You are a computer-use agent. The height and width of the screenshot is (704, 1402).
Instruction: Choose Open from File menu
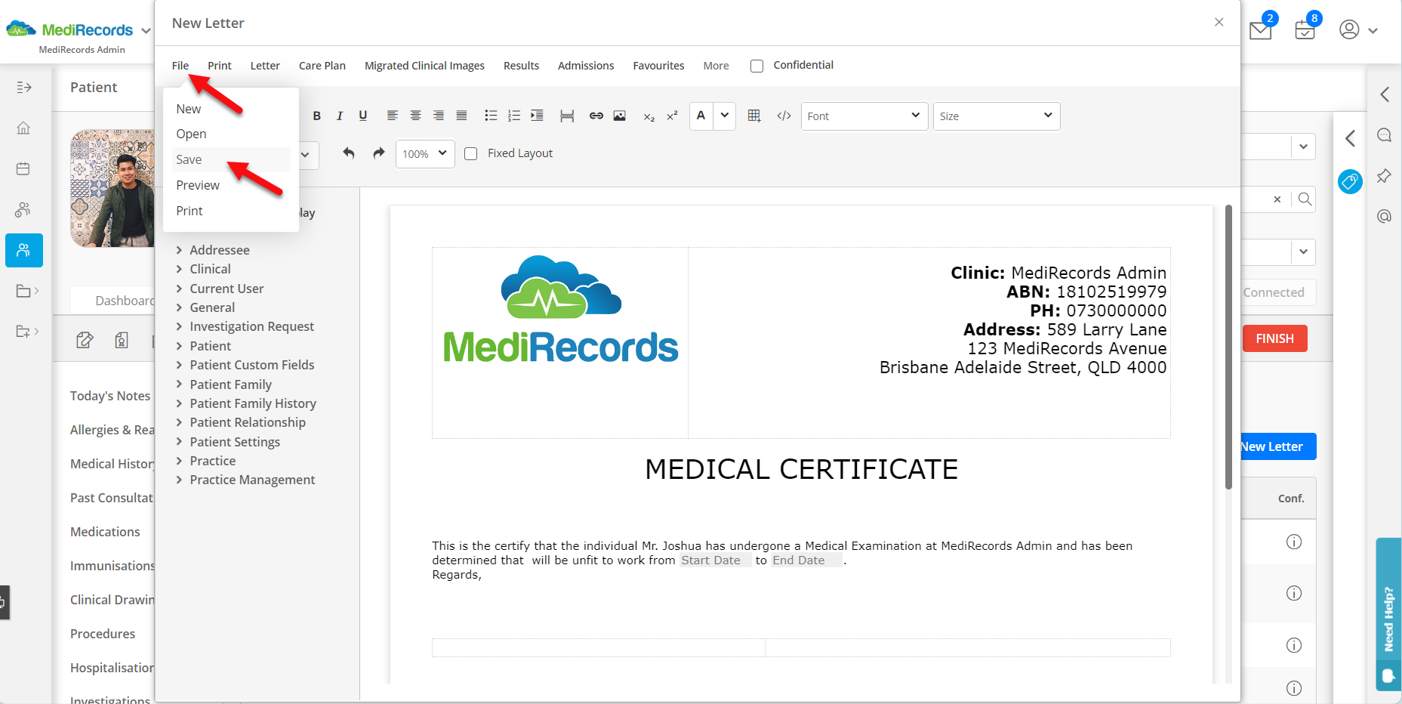pyautogui.click(x=191, y=134)
